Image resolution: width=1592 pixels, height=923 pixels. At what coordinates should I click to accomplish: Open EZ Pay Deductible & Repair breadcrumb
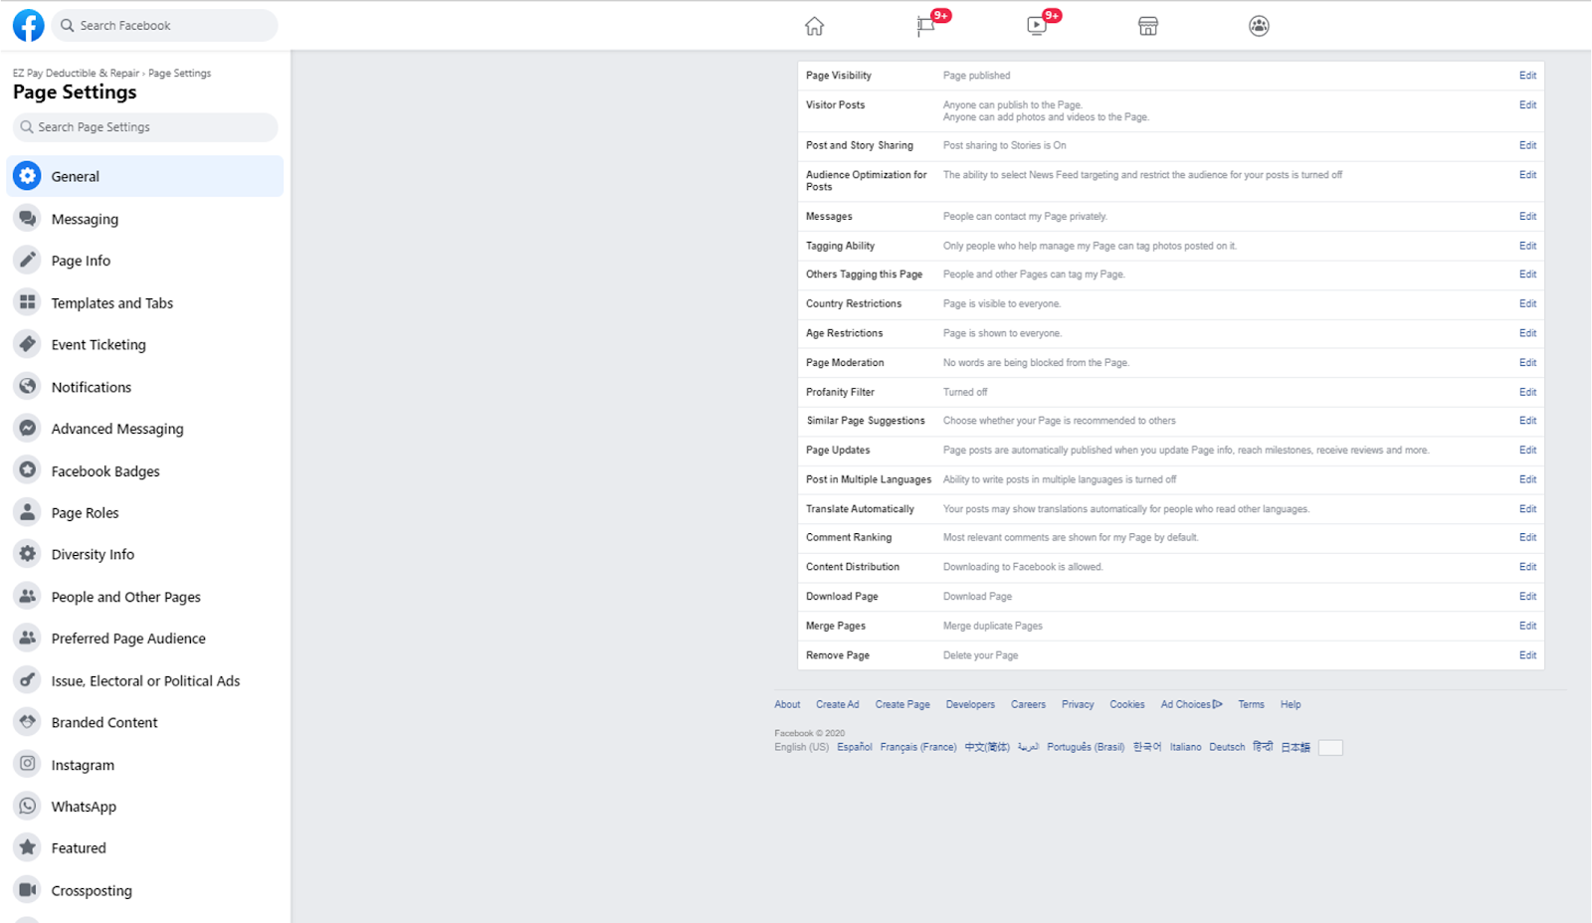pyautogui.click(x=76, y=73)
